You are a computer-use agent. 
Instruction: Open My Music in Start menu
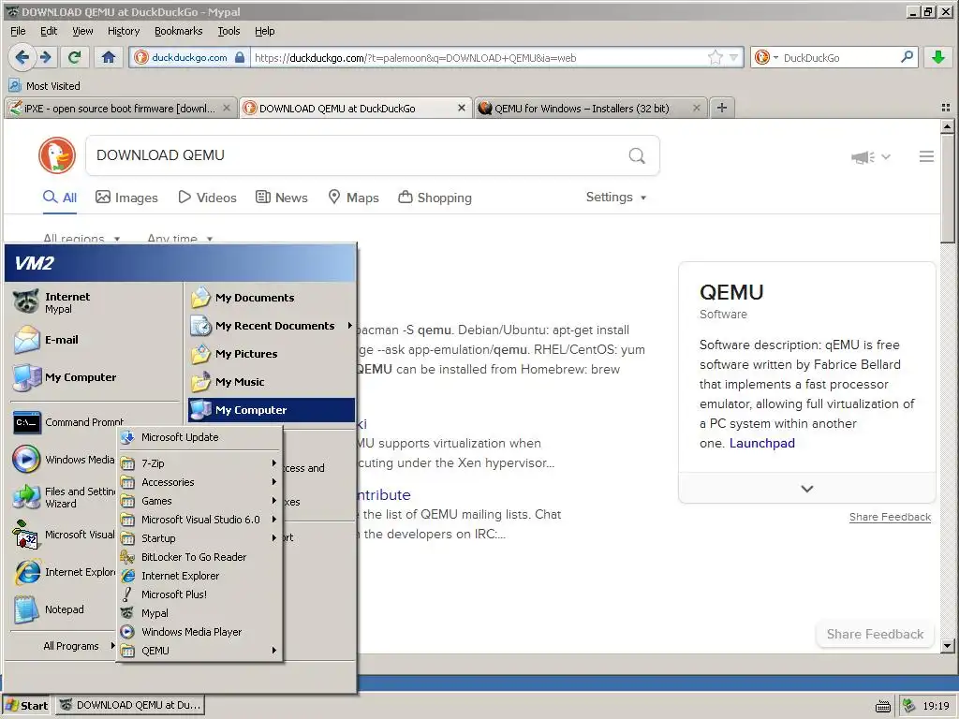click(272, 382)
